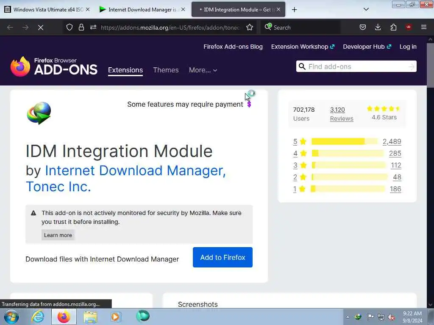Open the Extensions puzzle icon
Viewport: 434px width, 325px height.
[x=393, y=27]
